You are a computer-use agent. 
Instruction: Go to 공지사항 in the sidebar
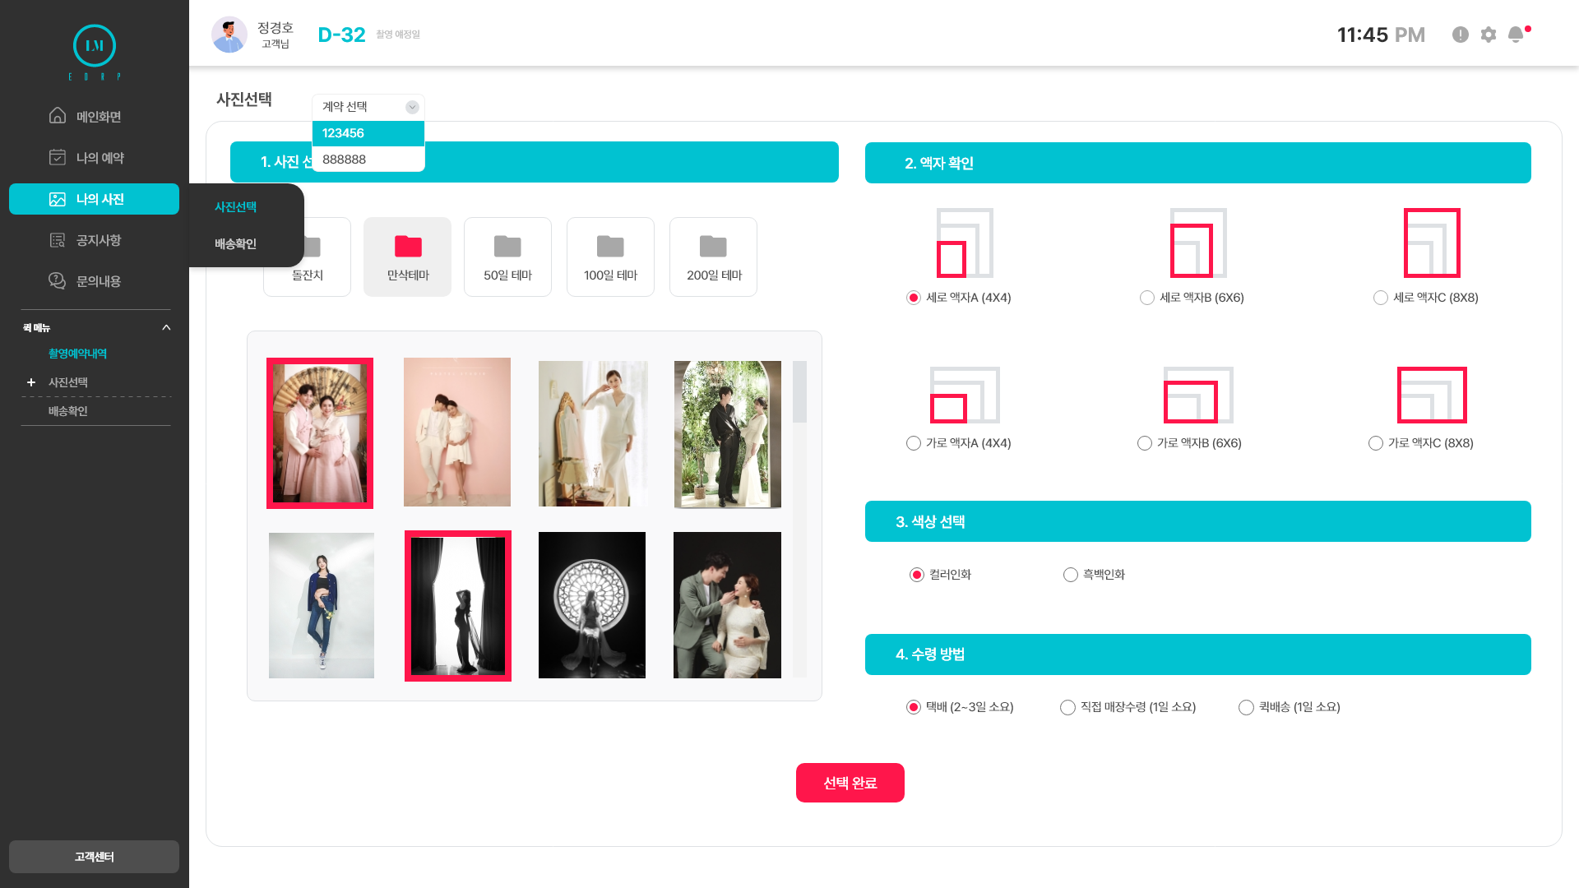pyautogui.click(x=98, y=240)
